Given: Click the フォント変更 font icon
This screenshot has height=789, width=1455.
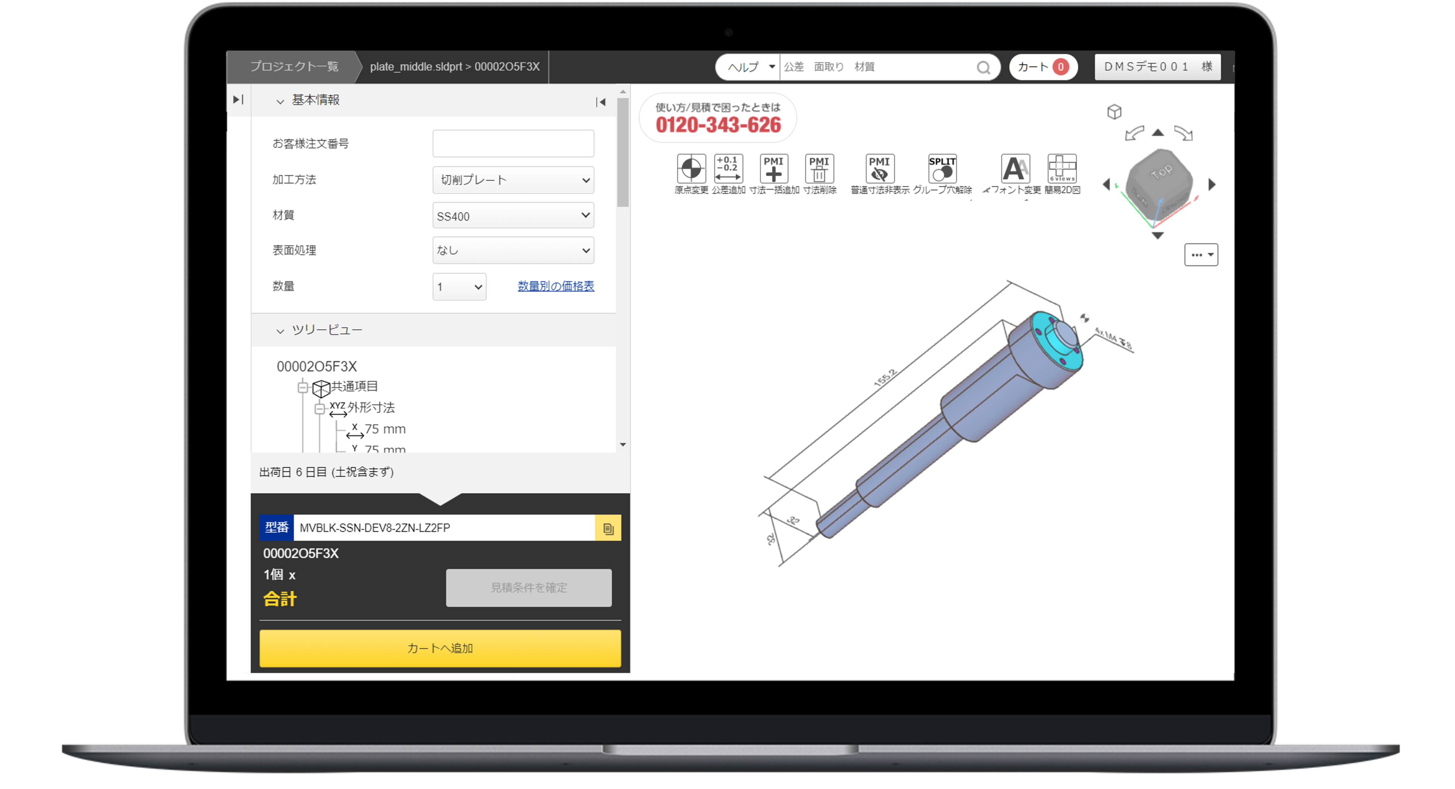Looking at the screenshot, I should pos(1015,169).
